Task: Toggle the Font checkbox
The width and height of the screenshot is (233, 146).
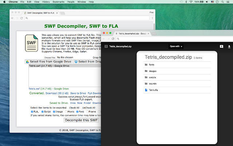Action: point(77,112)
